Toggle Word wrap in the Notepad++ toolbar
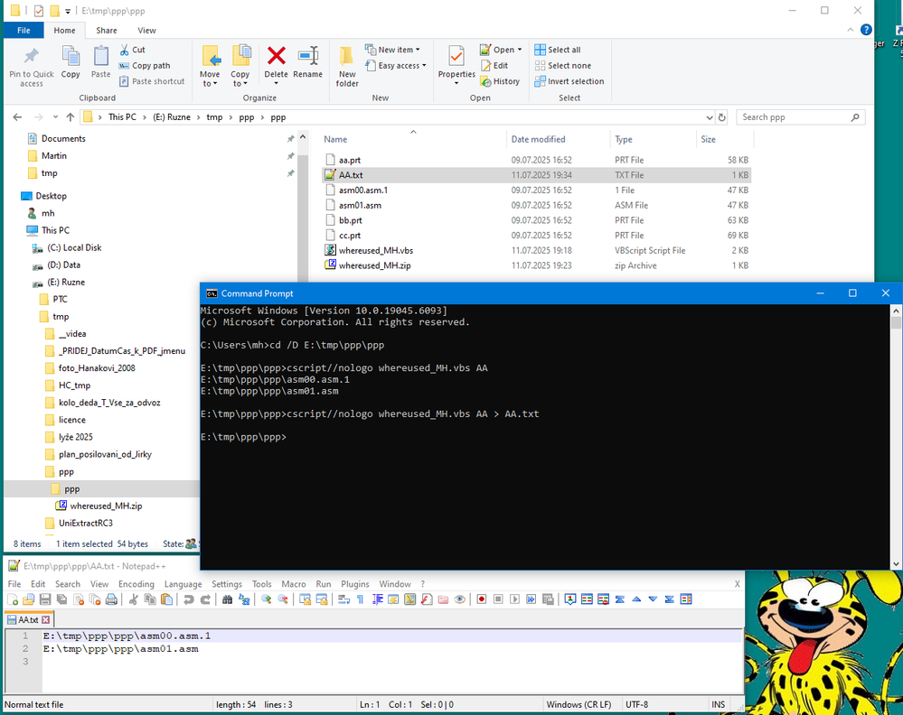903x715 pixels. point(343,599)
